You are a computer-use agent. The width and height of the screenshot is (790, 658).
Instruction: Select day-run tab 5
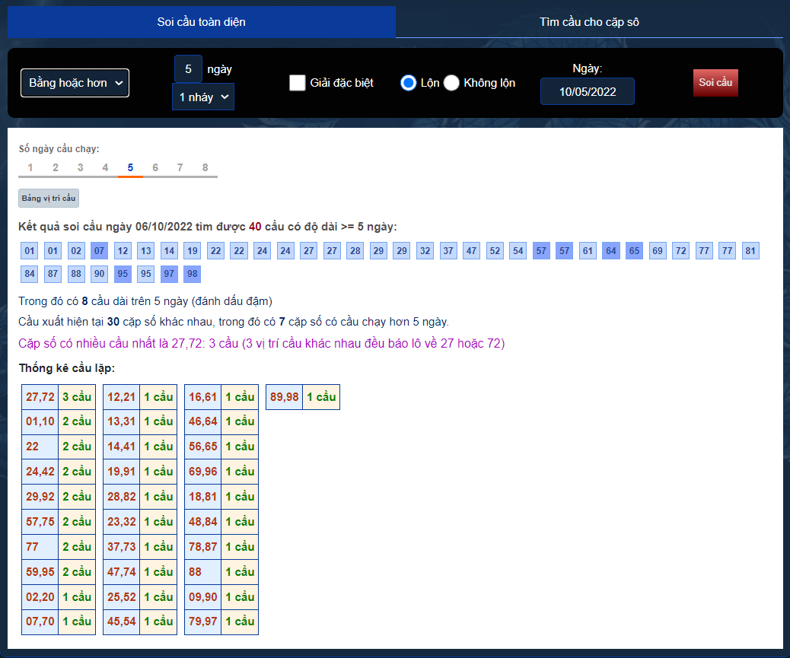[x=130, y=167]
